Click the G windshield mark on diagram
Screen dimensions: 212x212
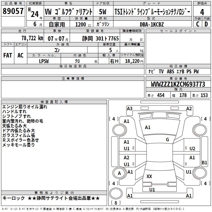click(167, 140)
